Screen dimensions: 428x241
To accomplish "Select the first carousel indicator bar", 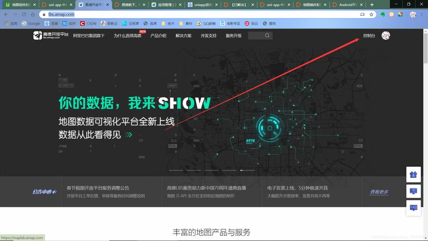I will pos(176,170).
